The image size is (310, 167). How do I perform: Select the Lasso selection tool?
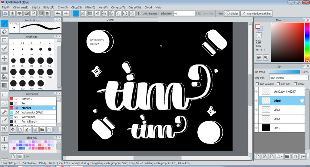point(4,103)
